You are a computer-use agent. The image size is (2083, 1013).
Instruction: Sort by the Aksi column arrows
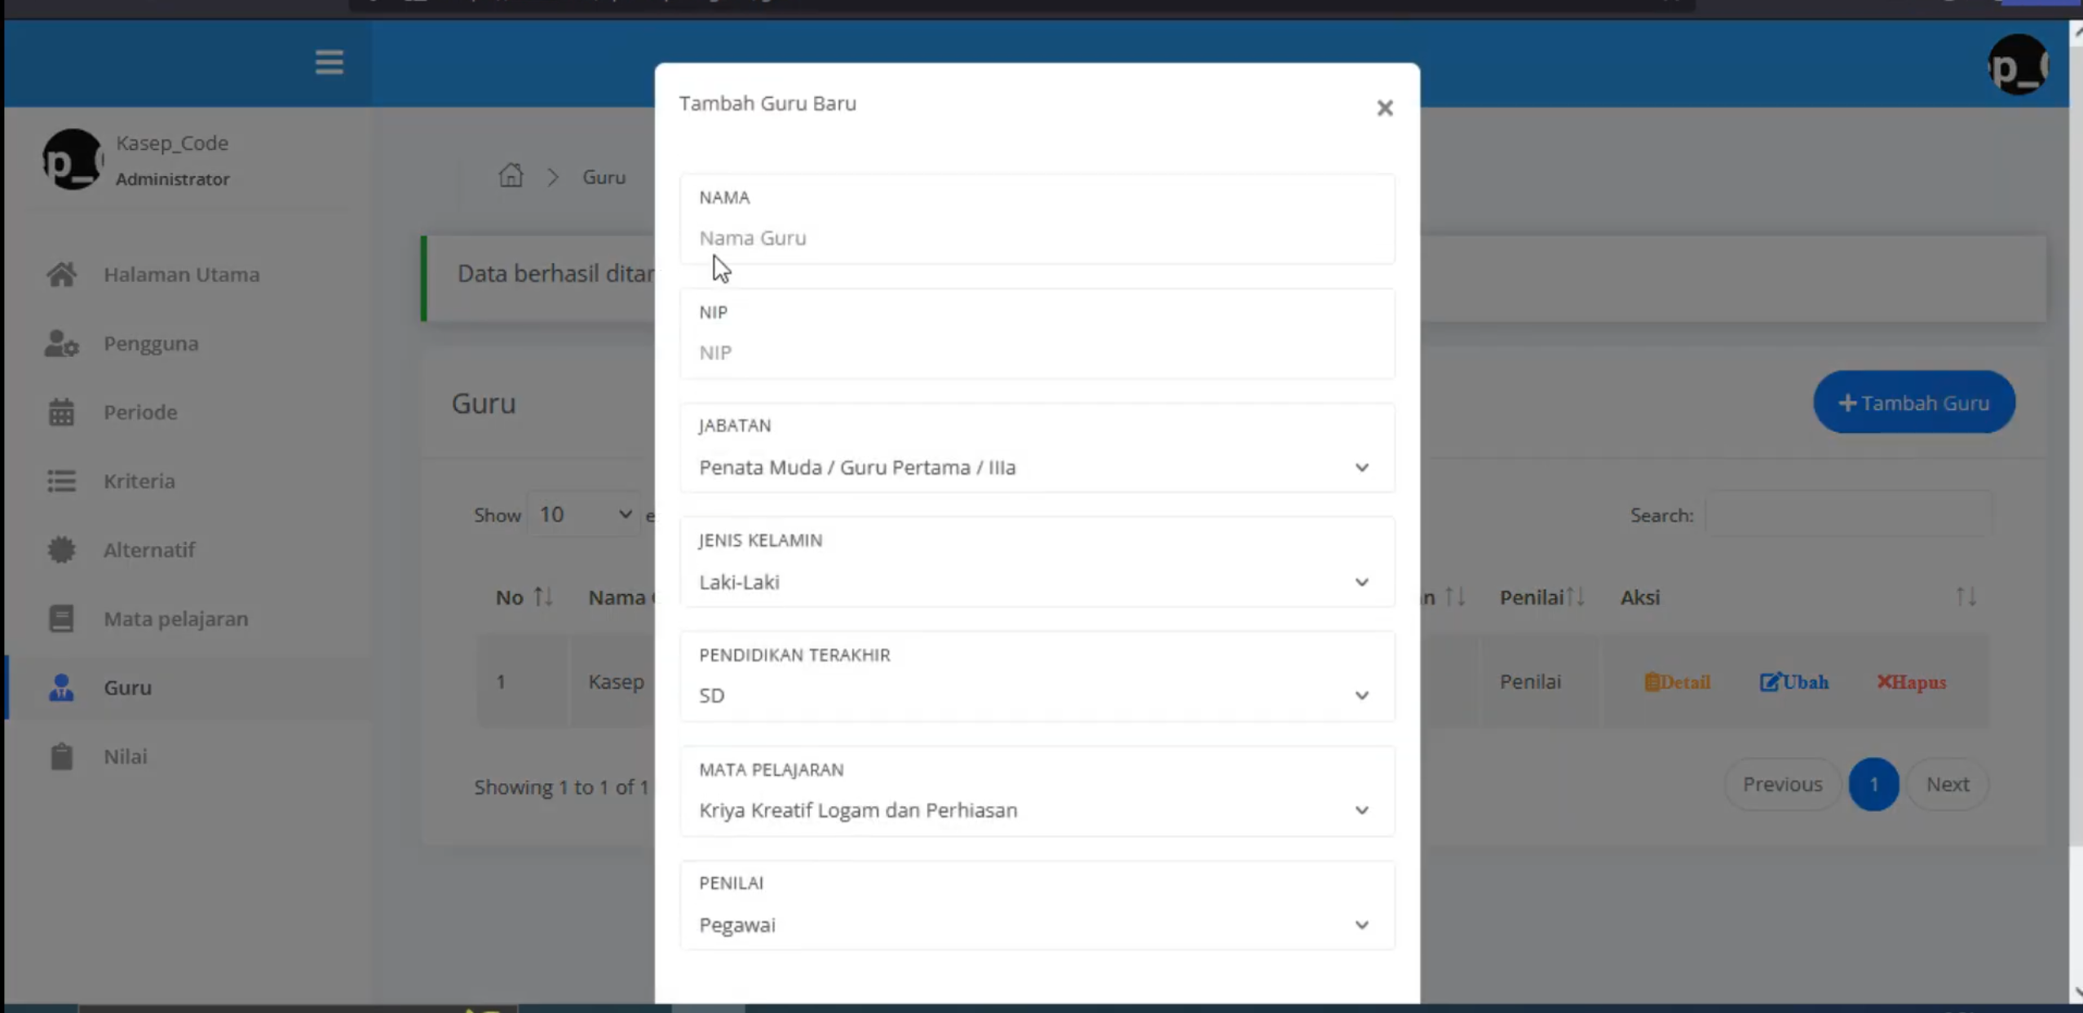[x=1966, y=597]
